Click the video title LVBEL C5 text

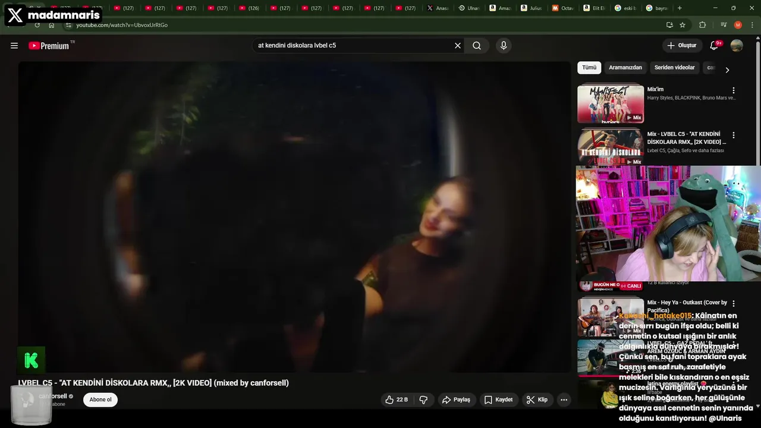[153, 383]
